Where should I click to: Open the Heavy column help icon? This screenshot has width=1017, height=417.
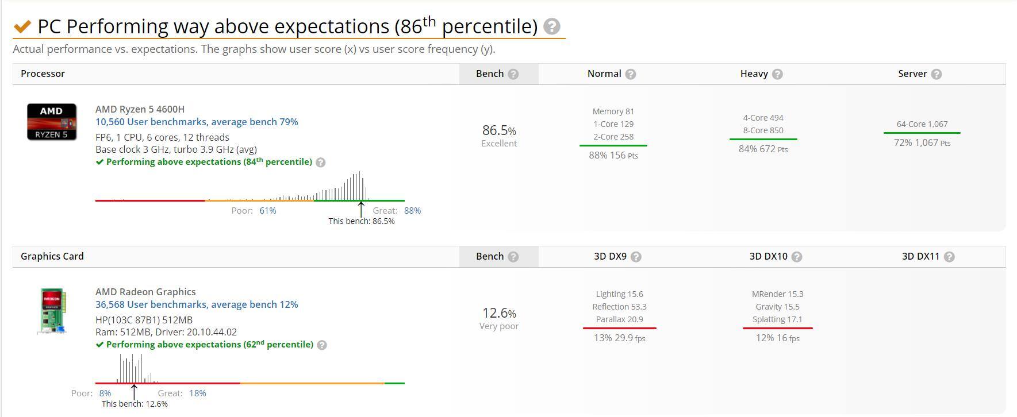click(777, 74)
